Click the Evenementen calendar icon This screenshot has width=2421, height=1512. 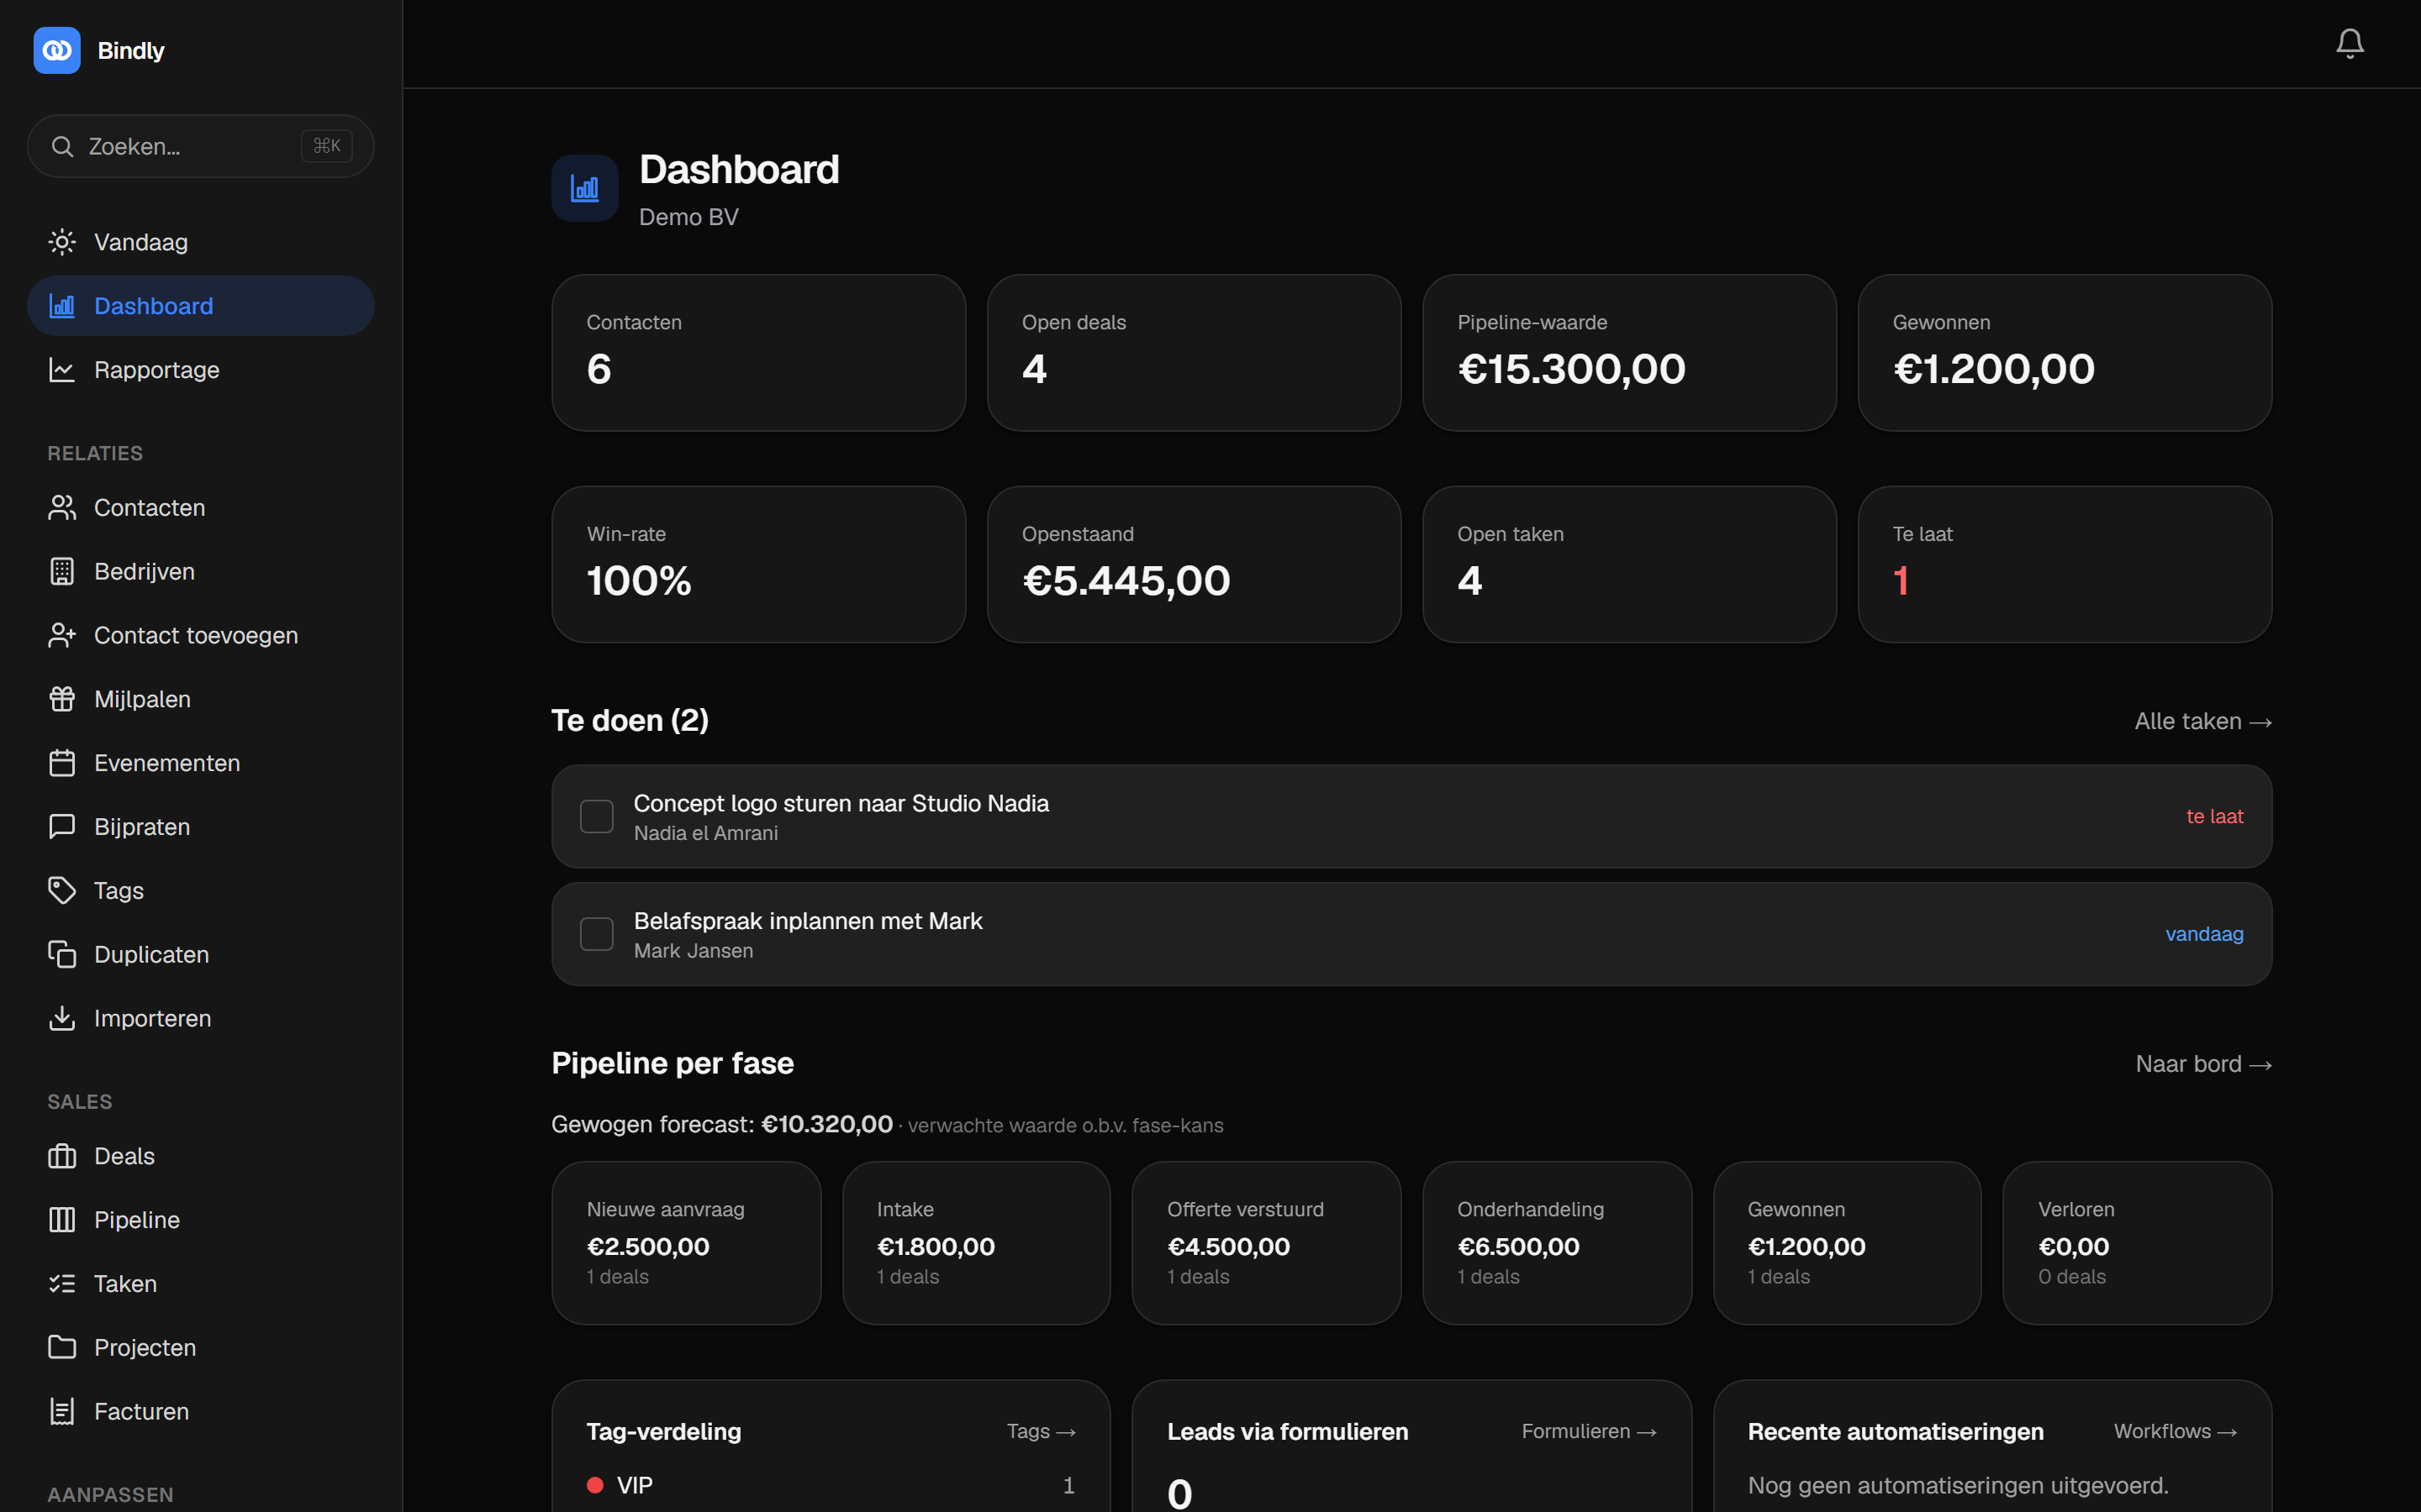pos(62,763)
